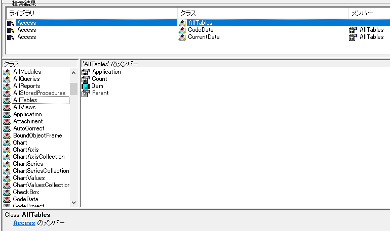Viewport: 390px width, 231px height.
Task: Select CheckBox in the class list
Action: [x=26, y=192]
